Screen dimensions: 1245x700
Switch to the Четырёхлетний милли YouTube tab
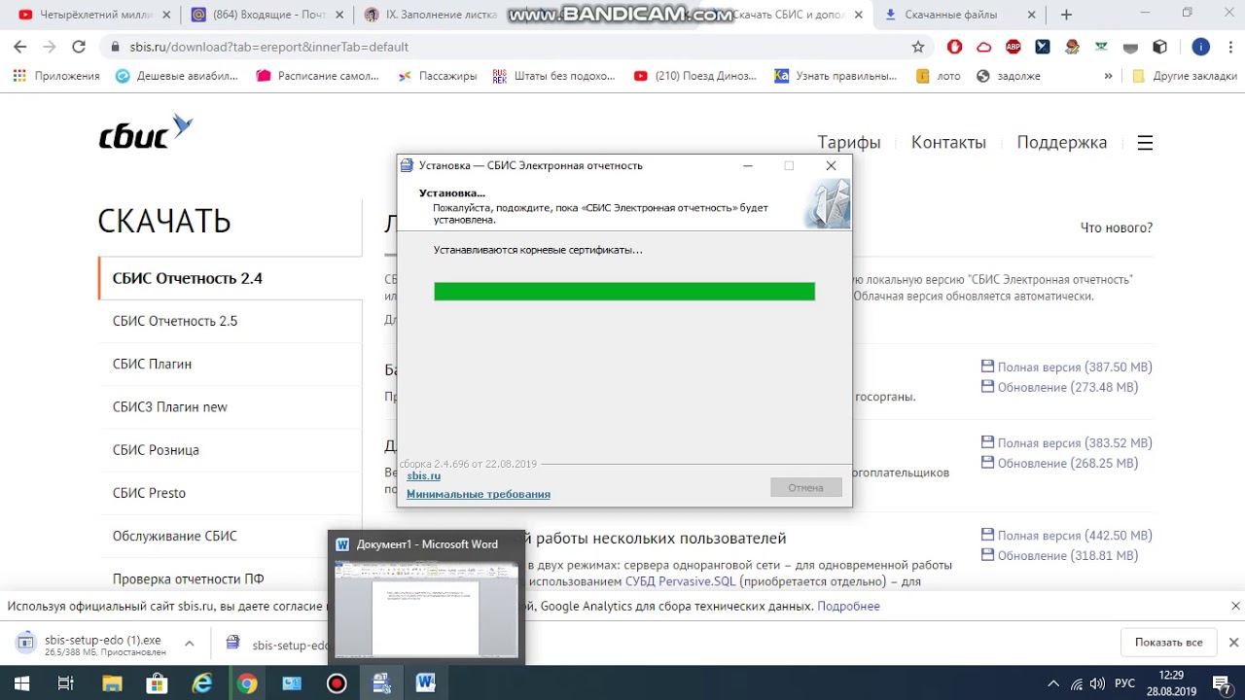click(x=92, y=15)
